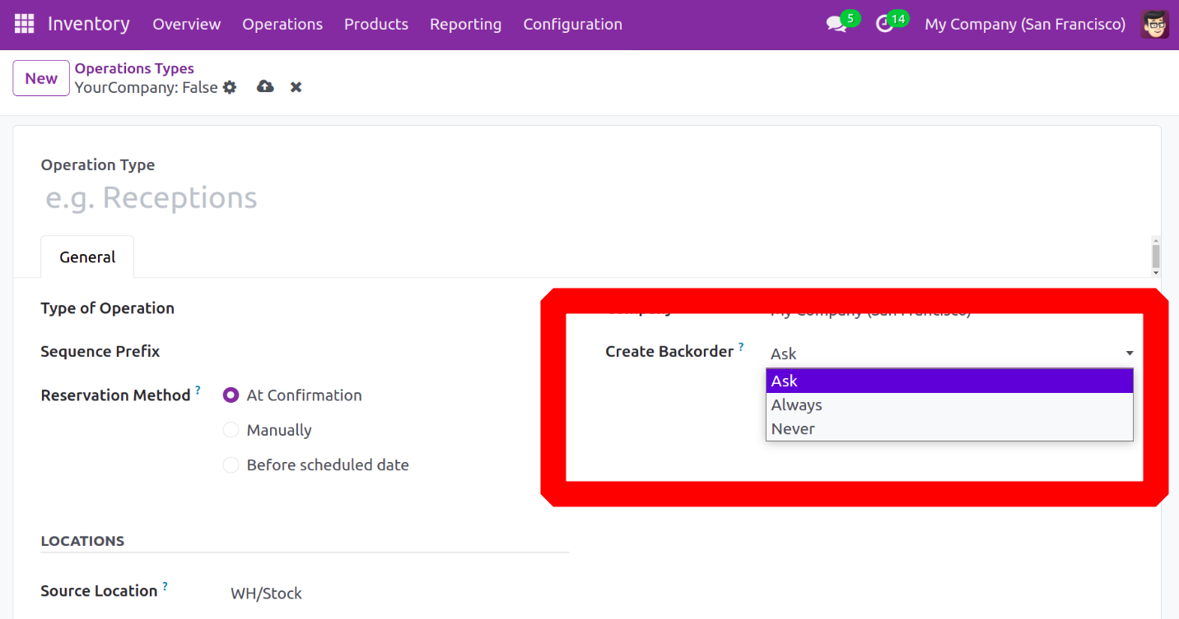The width and height of the screenshot is (1179, 619).
Task: Select Manually reservation method
Action: (x=231, y=430)
